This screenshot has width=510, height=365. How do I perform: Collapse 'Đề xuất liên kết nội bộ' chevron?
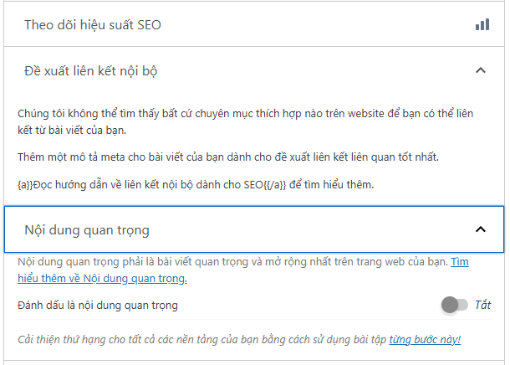(x=481, y=70)
